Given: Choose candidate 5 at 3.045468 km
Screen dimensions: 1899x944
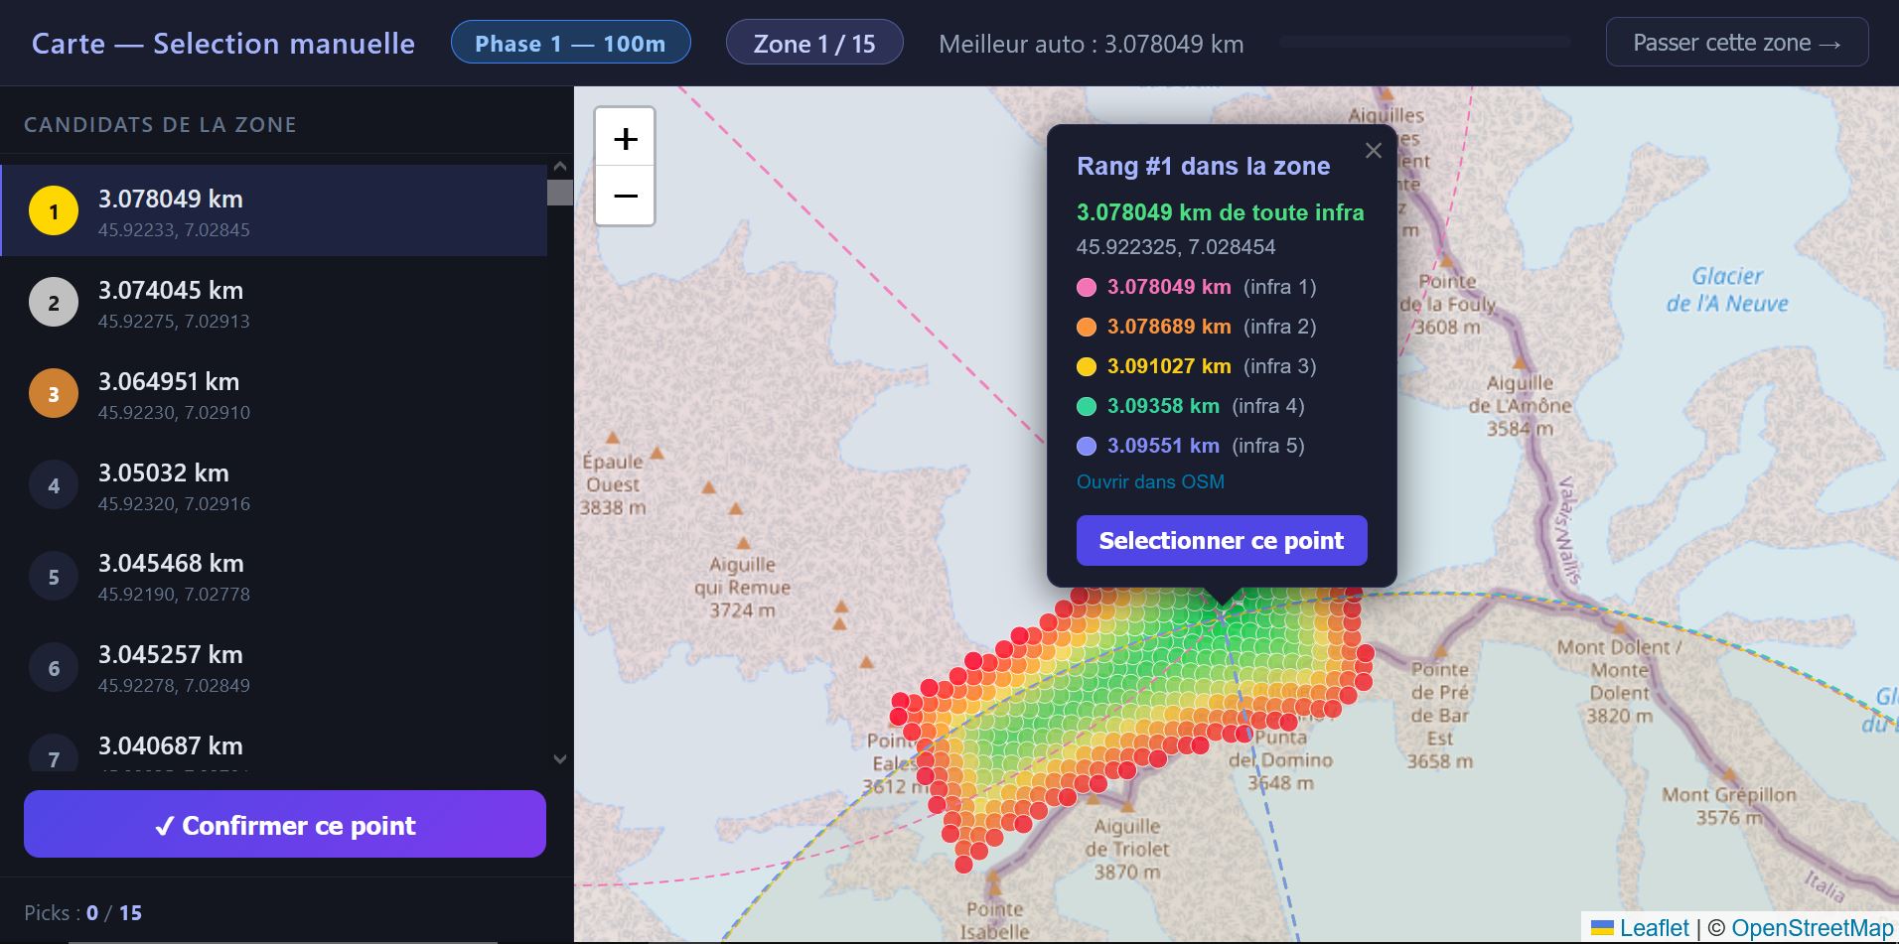Looking at the screenshot, I should click(274, 577).
